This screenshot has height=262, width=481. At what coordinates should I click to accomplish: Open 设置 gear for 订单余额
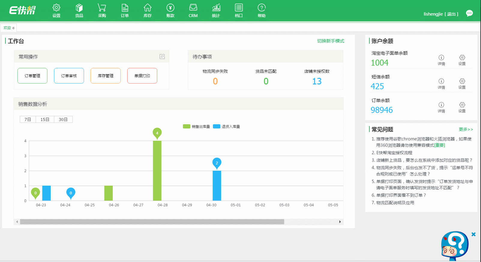(462, 107)
